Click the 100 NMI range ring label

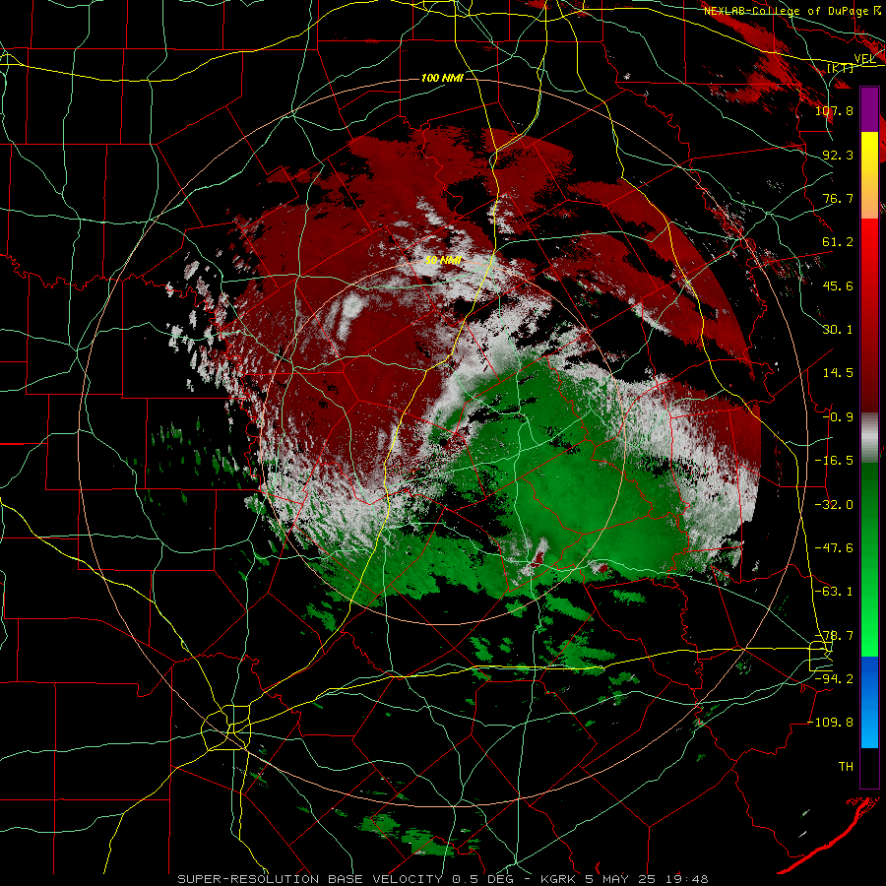pos(442,78)
